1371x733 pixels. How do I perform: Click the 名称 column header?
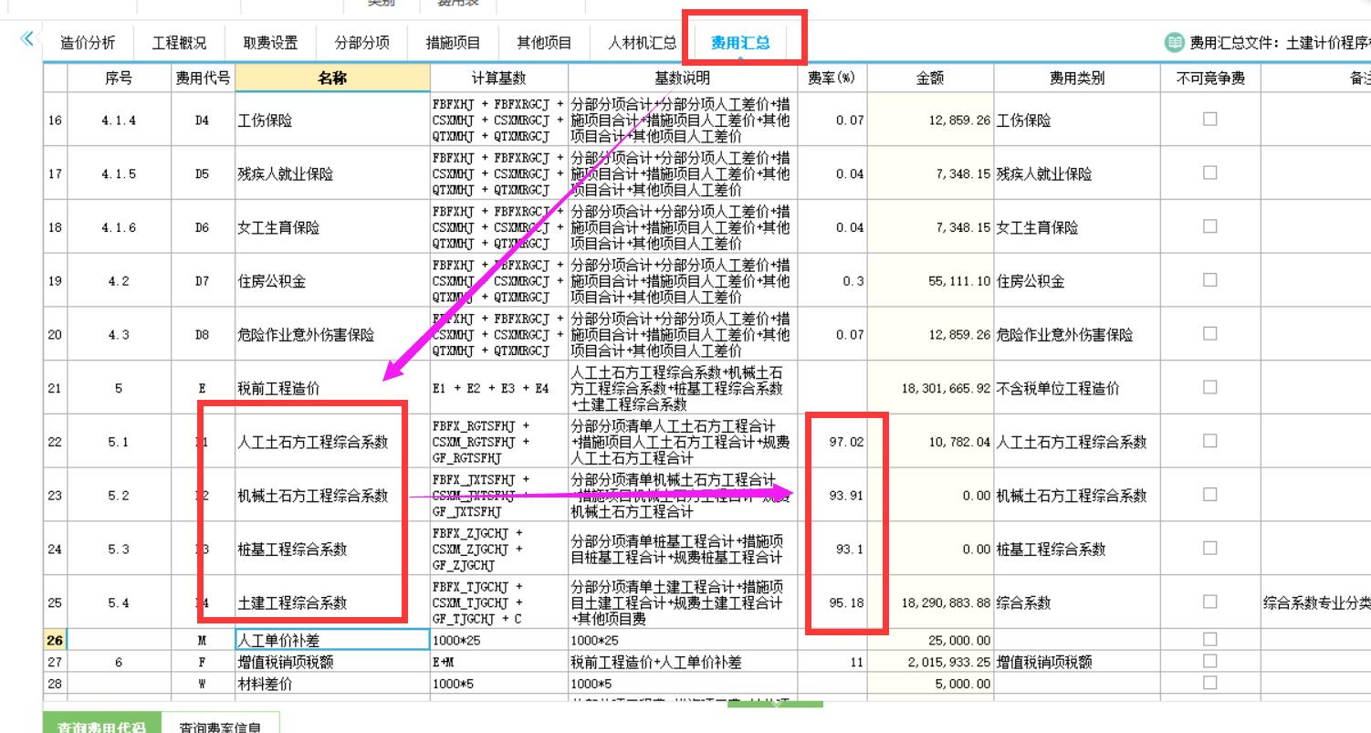(x=332, y=79)
